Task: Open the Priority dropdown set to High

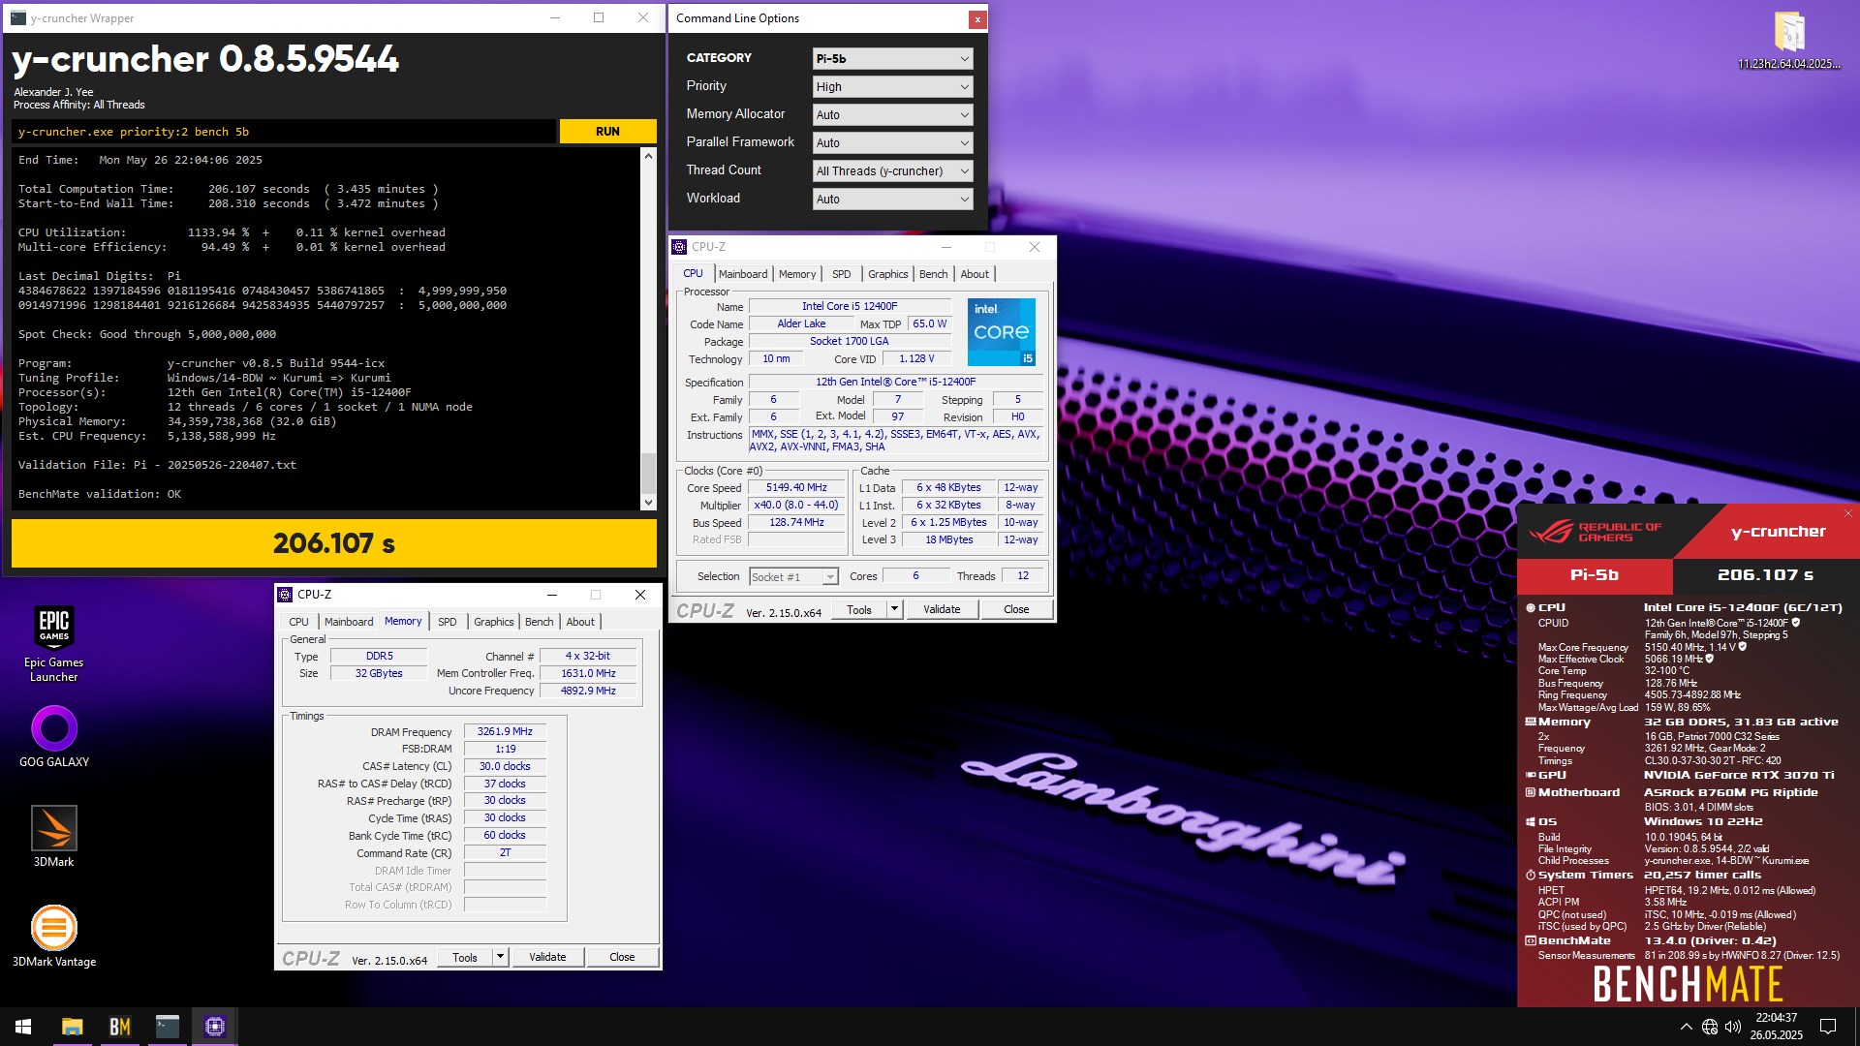Action: click(892, 86)
